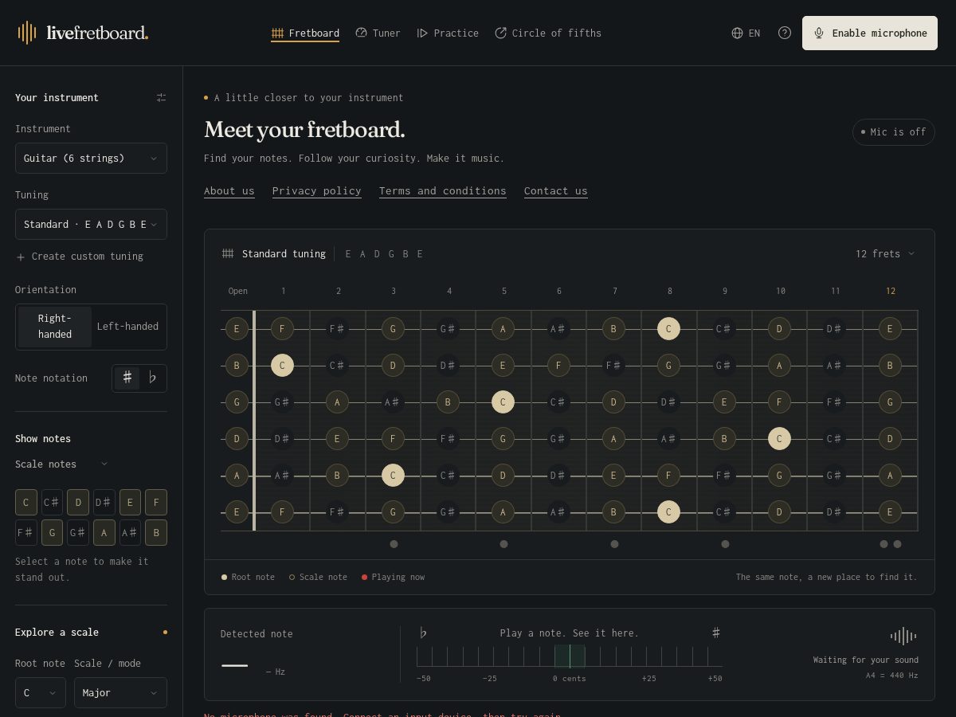Viewport: 956px width, 717px height.
Task: Click open G string note marker
Action: pos(237,402)
